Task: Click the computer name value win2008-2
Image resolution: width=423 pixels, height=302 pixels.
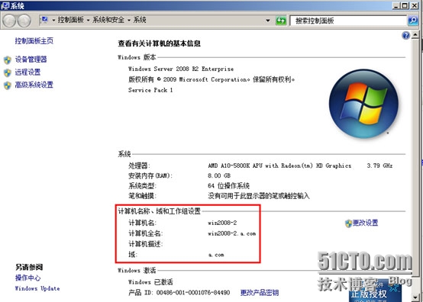Action: [222, 223]
